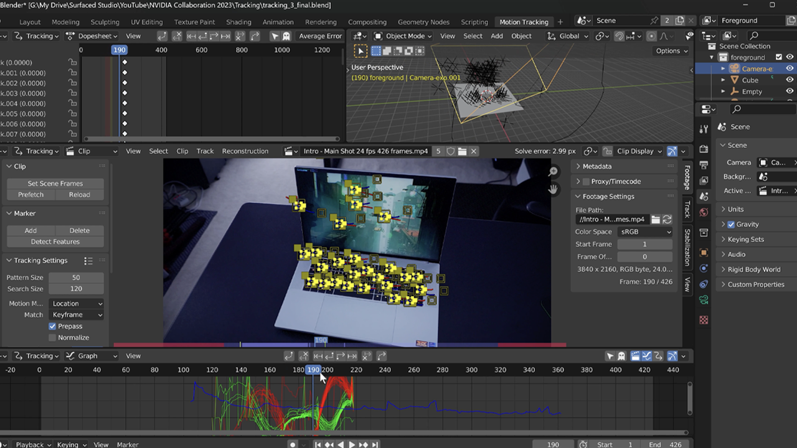
Task: Open the Stabilization sidebar tab
Action: (x=687, y=248)
